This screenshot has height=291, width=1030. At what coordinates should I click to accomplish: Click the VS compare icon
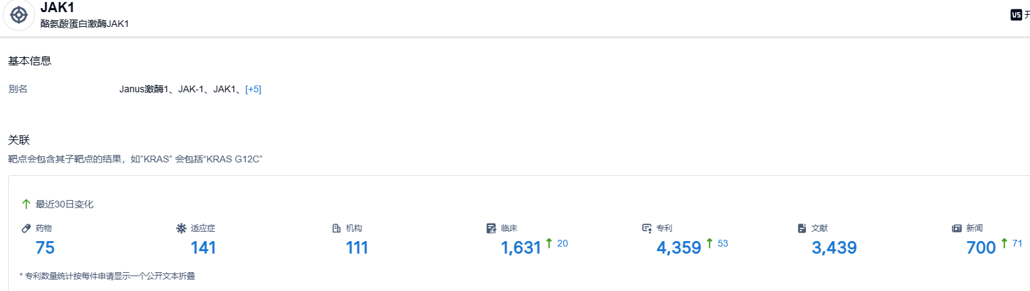[x=1016, y=15]
